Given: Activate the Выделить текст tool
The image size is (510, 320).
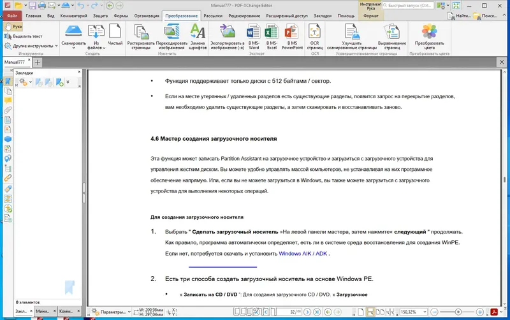Looking at the screenshot, I should (23, 36).
